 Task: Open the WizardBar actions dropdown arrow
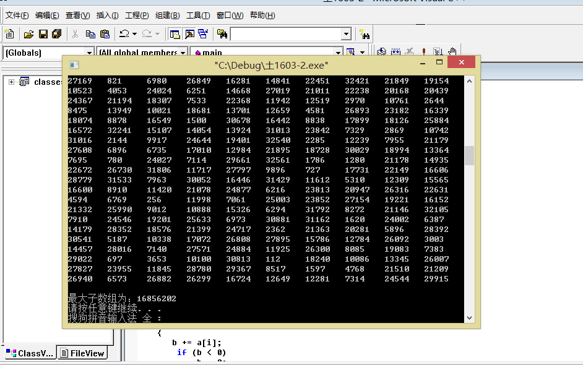(362, 52)
